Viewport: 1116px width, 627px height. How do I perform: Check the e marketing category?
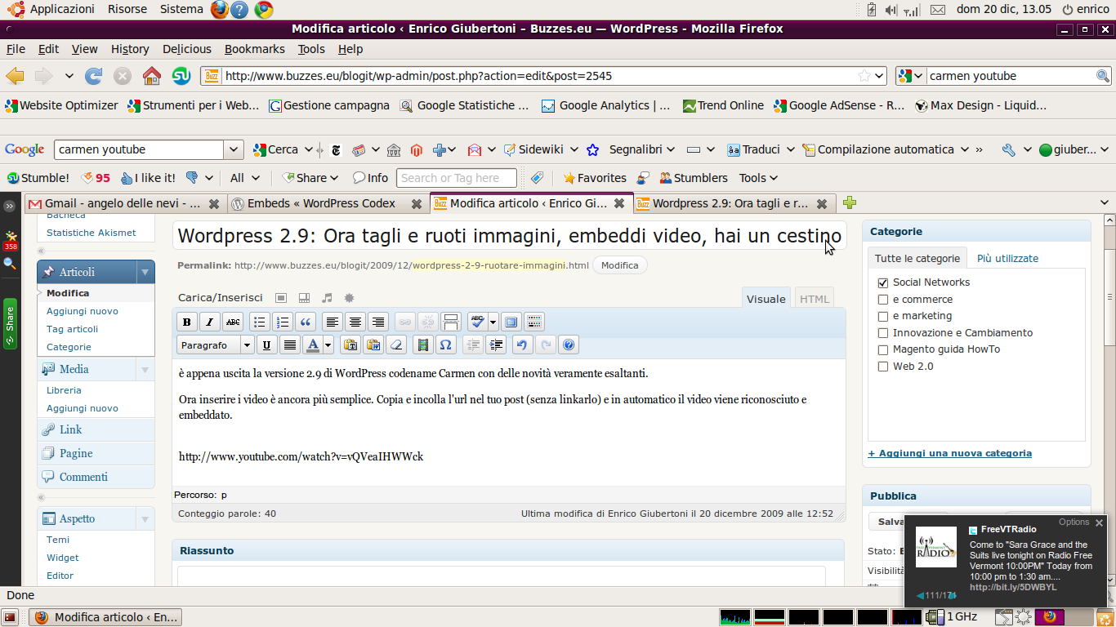point(882,316)
